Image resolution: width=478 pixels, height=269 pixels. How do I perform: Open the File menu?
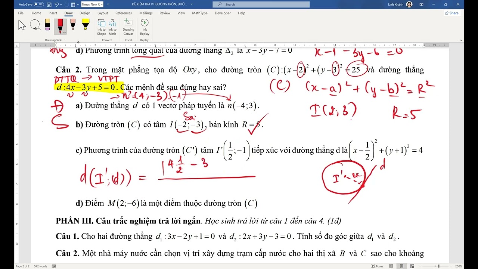[x=21, y=13]
